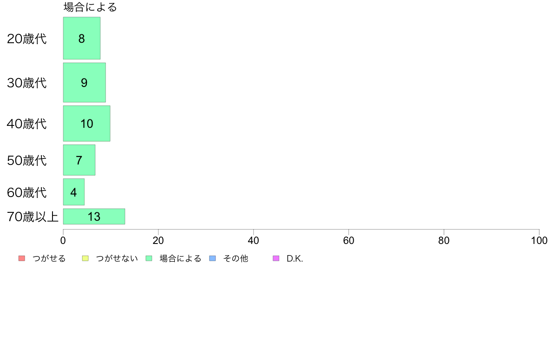The image size is (552, 342).
Task: Select the 40歳代 bar showing 10
Action: 86,124
